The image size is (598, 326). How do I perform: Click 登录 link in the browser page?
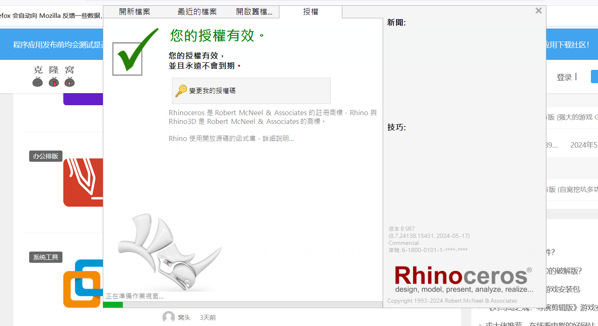pyautogui.click(x=564, y=77)
